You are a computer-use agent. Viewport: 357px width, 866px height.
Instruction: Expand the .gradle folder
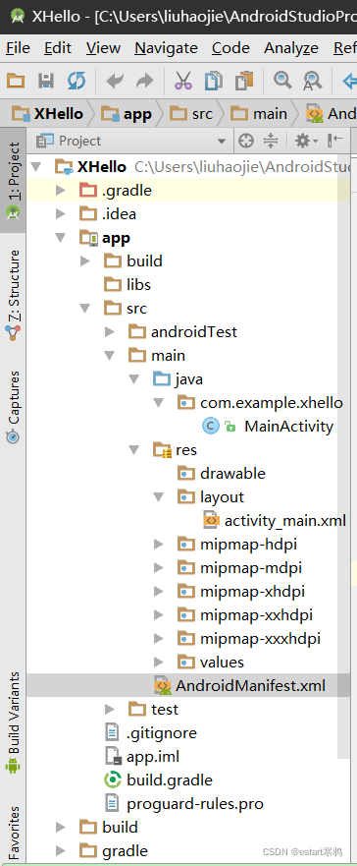[61, 191]
